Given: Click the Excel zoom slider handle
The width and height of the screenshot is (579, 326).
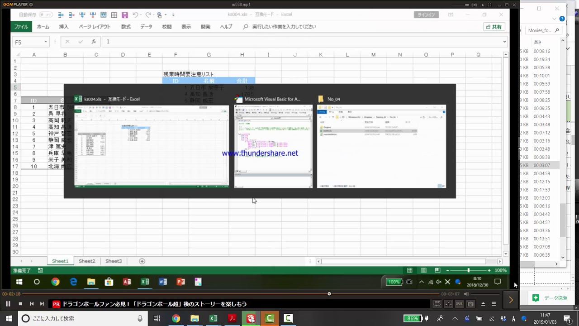Looking at the screenshot, I should [468, 270].
